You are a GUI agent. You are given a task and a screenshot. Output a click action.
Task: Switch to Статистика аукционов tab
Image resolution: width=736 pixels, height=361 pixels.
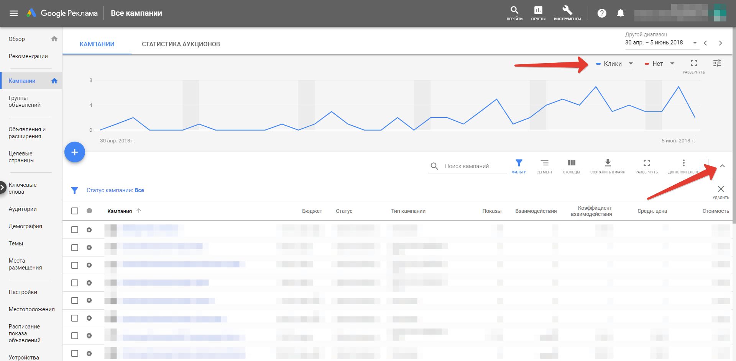181,44
